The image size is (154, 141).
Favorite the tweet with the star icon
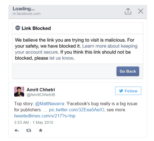pos(41,130)
